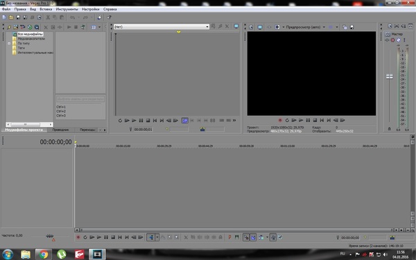
Task: Solo the Master bus
Action: [x=404, y=40]
